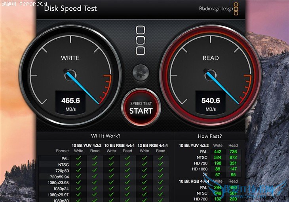Click 720p50 row 10 Bit YUV Write checkmark
The height and width of the screenshot is (202, 289).
pos(79,170)
